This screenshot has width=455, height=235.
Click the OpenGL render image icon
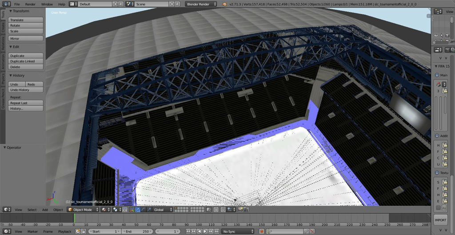240,210
